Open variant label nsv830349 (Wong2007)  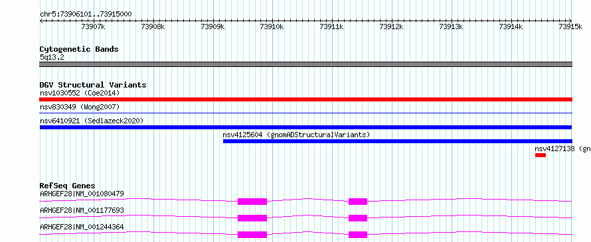pos(80,107)
